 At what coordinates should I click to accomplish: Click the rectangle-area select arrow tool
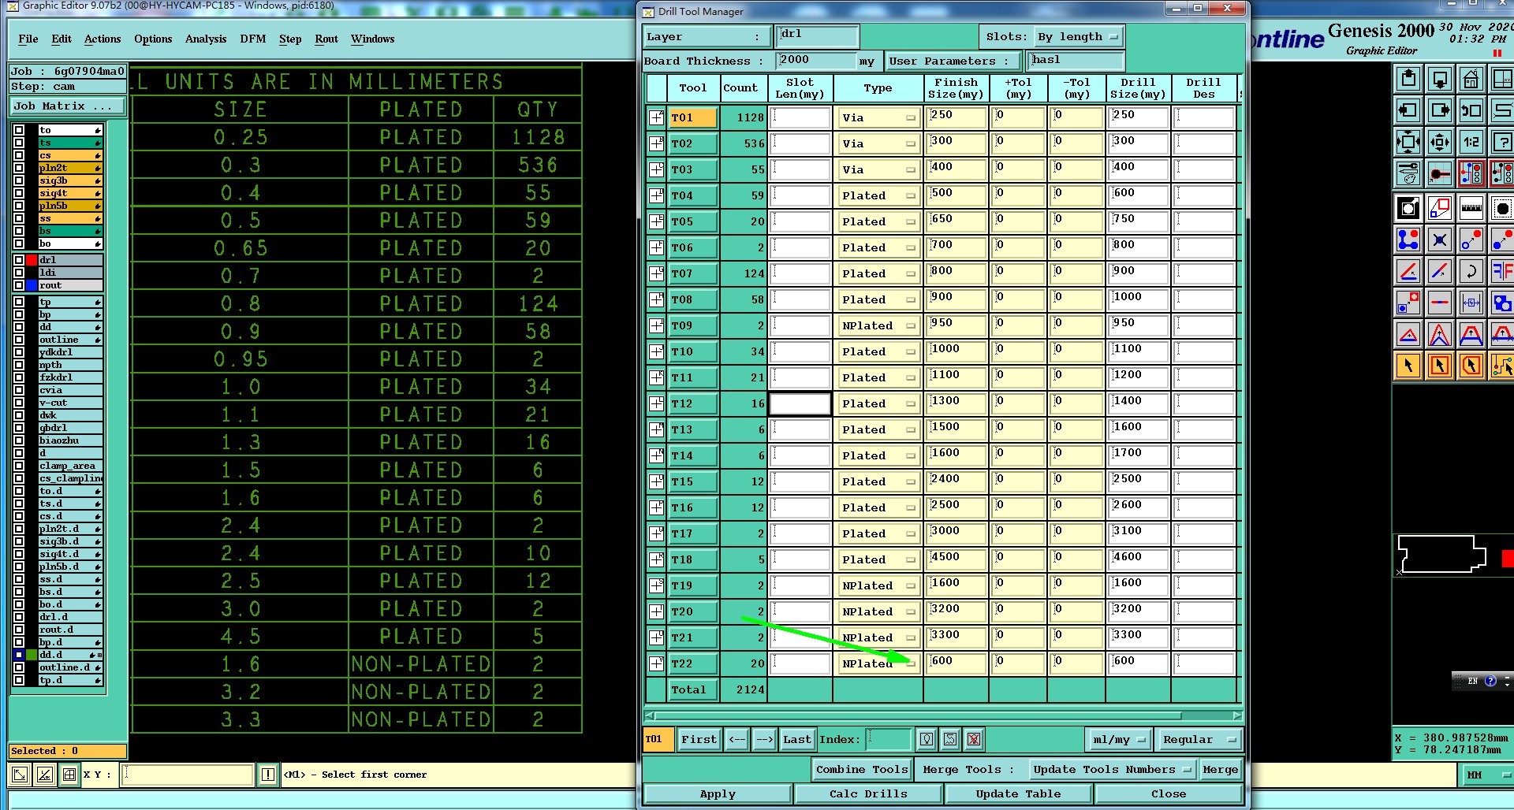coord(1440,366)
